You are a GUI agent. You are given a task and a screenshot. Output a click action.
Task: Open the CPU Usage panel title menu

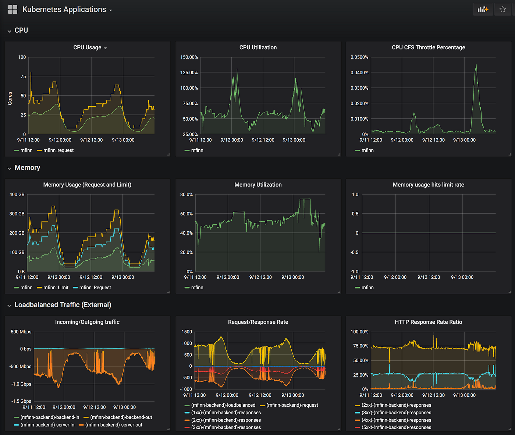coord(90,47)
